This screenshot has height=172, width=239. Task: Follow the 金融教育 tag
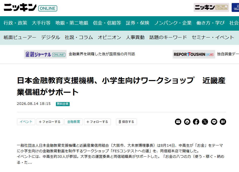point(97,122)
